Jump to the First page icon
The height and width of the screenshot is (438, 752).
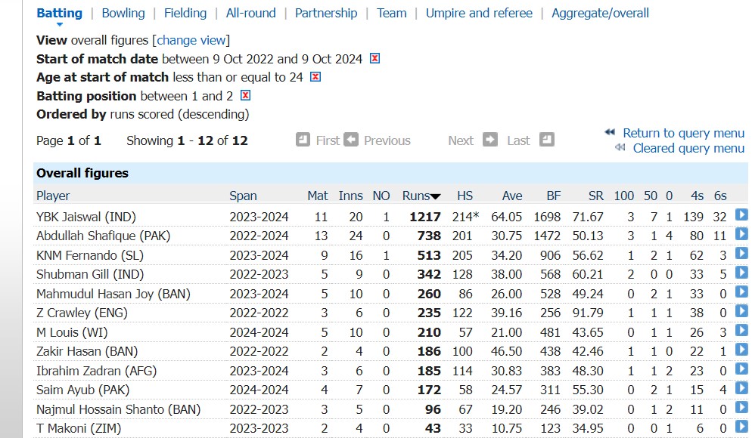pyautogui.click(x=303, y=140)
